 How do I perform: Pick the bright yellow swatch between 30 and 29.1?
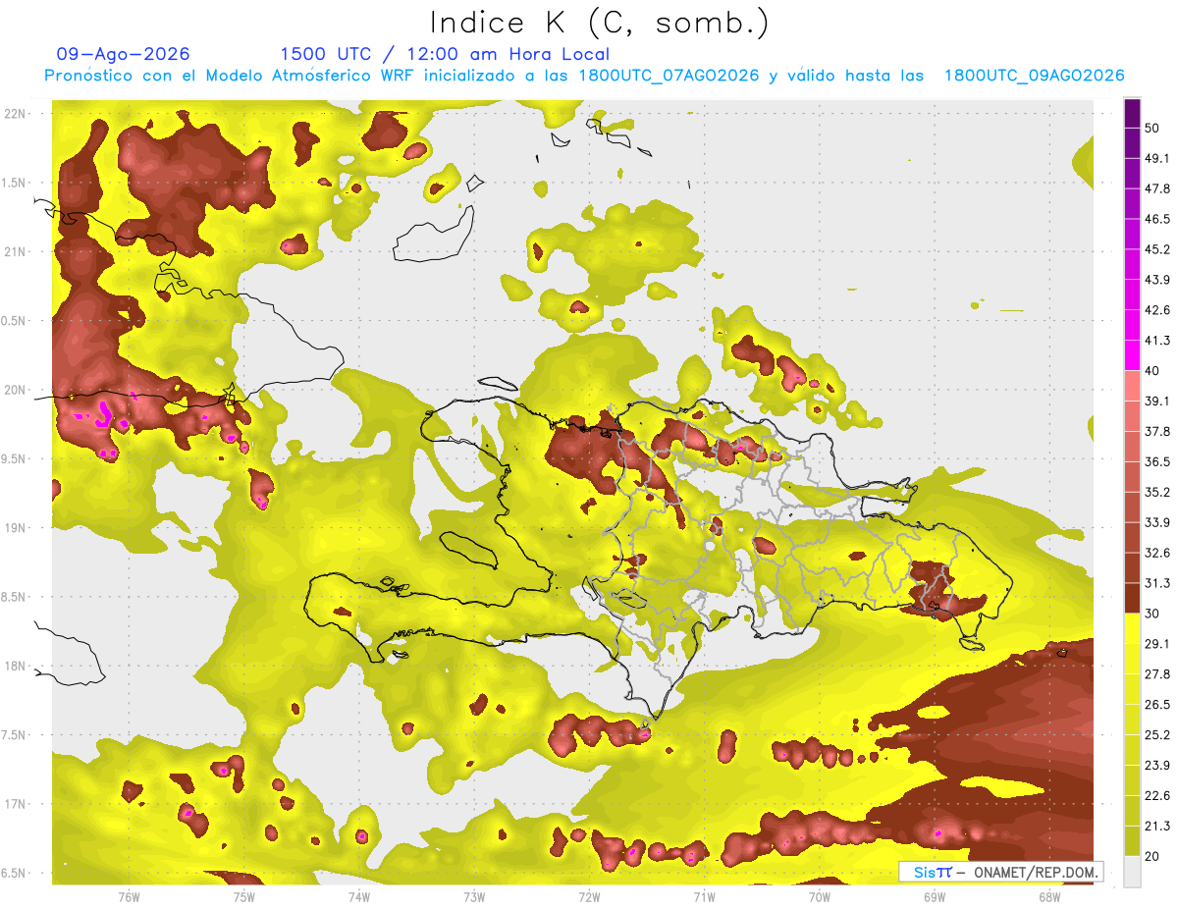pos(1132,628)
